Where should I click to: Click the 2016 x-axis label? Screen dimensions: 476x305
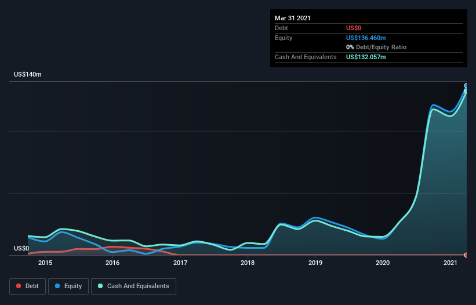(x=112, y=263)
